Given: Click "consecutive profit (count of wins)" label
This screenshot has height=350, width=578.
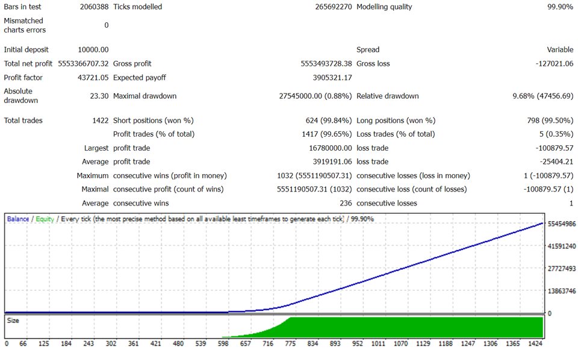Looking at the screenshot, I should [x=169, y=189].
